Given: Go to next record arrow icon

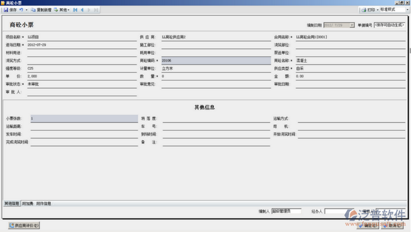Looking at the screenshot, I should [x=89, y=10].
